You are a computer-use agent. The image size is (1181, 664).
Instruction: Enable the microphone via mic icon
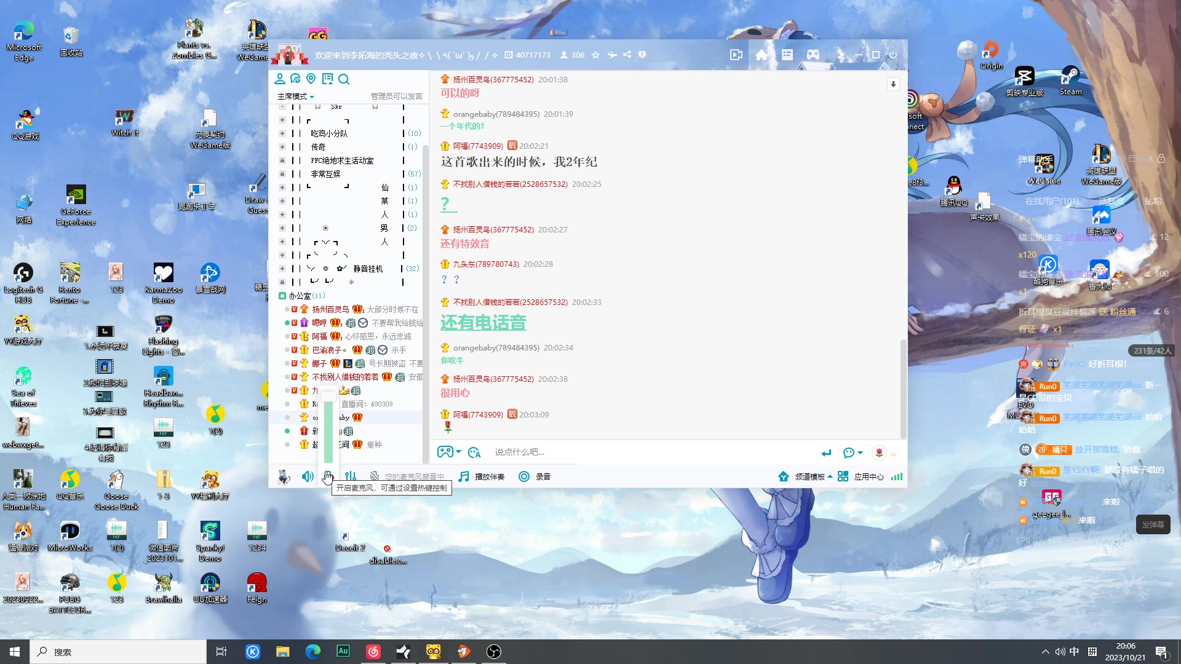pos(328,476)
